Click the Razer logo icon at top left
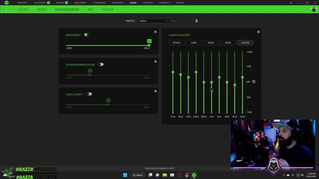 click(x=6, y=2)
